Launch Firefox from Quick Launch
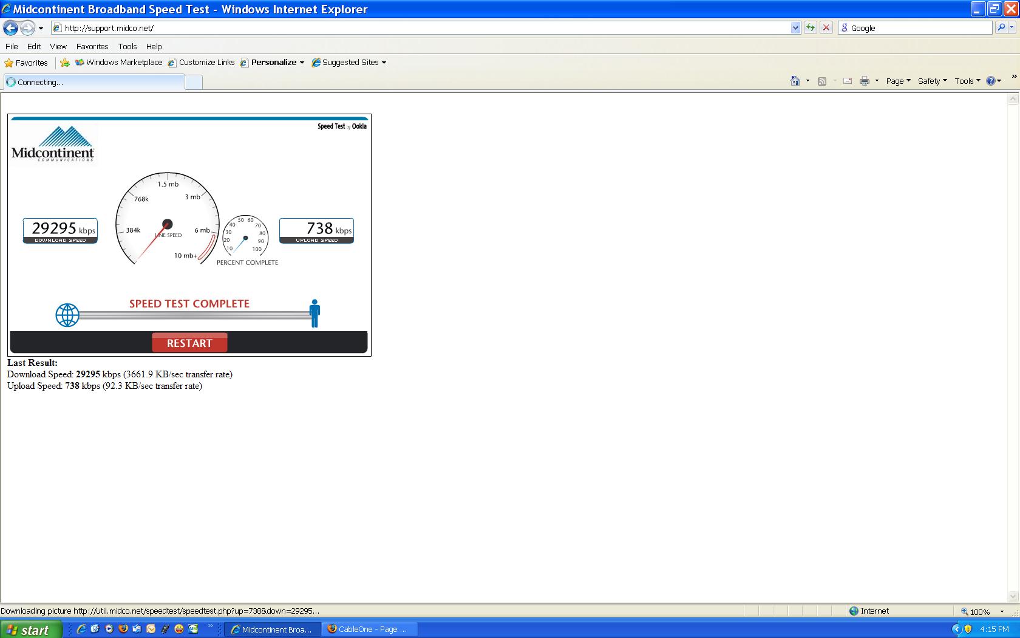 tap(123, 629)
